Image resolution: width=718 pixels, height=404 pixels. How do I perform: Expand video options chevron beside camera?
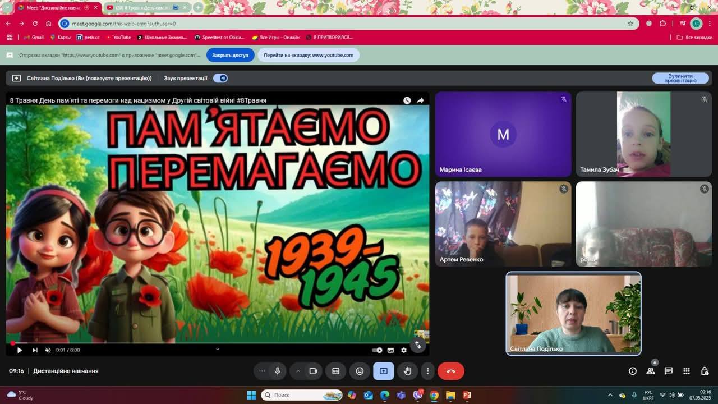coord(298,371)
